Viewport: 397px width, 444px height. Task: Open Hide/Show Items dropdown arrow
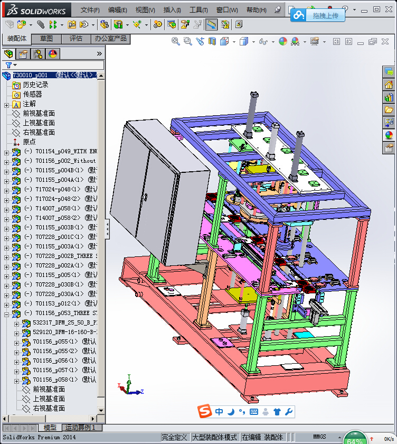pyautogui.click(x=273, y=42)
